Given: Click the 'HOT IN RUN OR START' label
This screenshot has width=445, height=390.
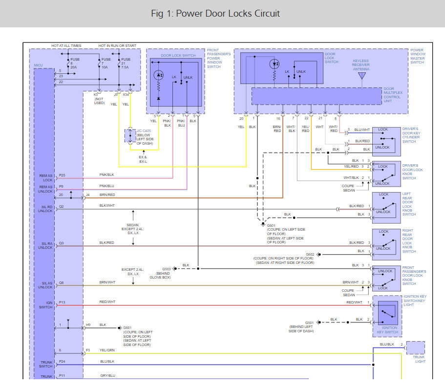Looking at the screenshot, I should coord(117,46).
